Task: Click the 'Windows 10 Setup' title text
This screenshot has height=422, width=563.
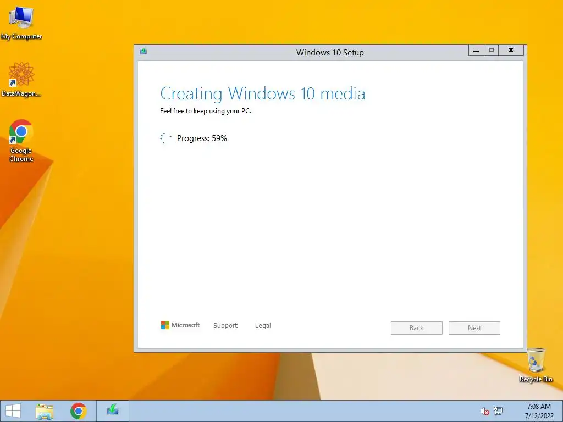Action: click(330, 53)
